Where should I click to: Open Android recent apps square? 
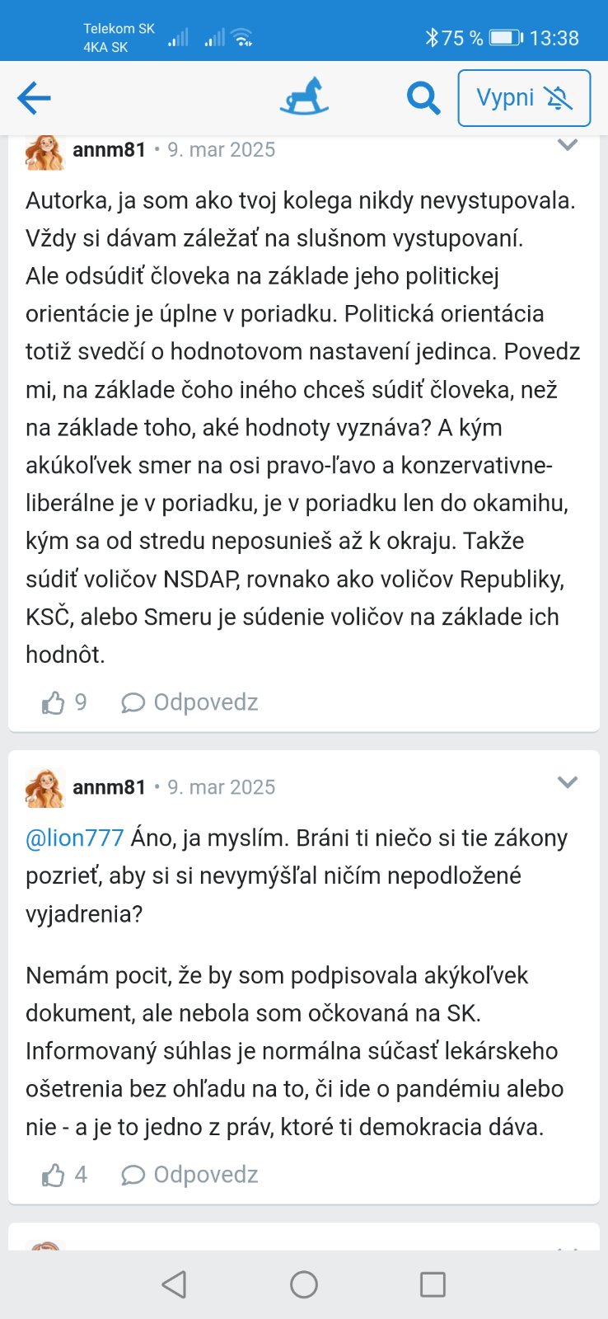[433, 1284]
